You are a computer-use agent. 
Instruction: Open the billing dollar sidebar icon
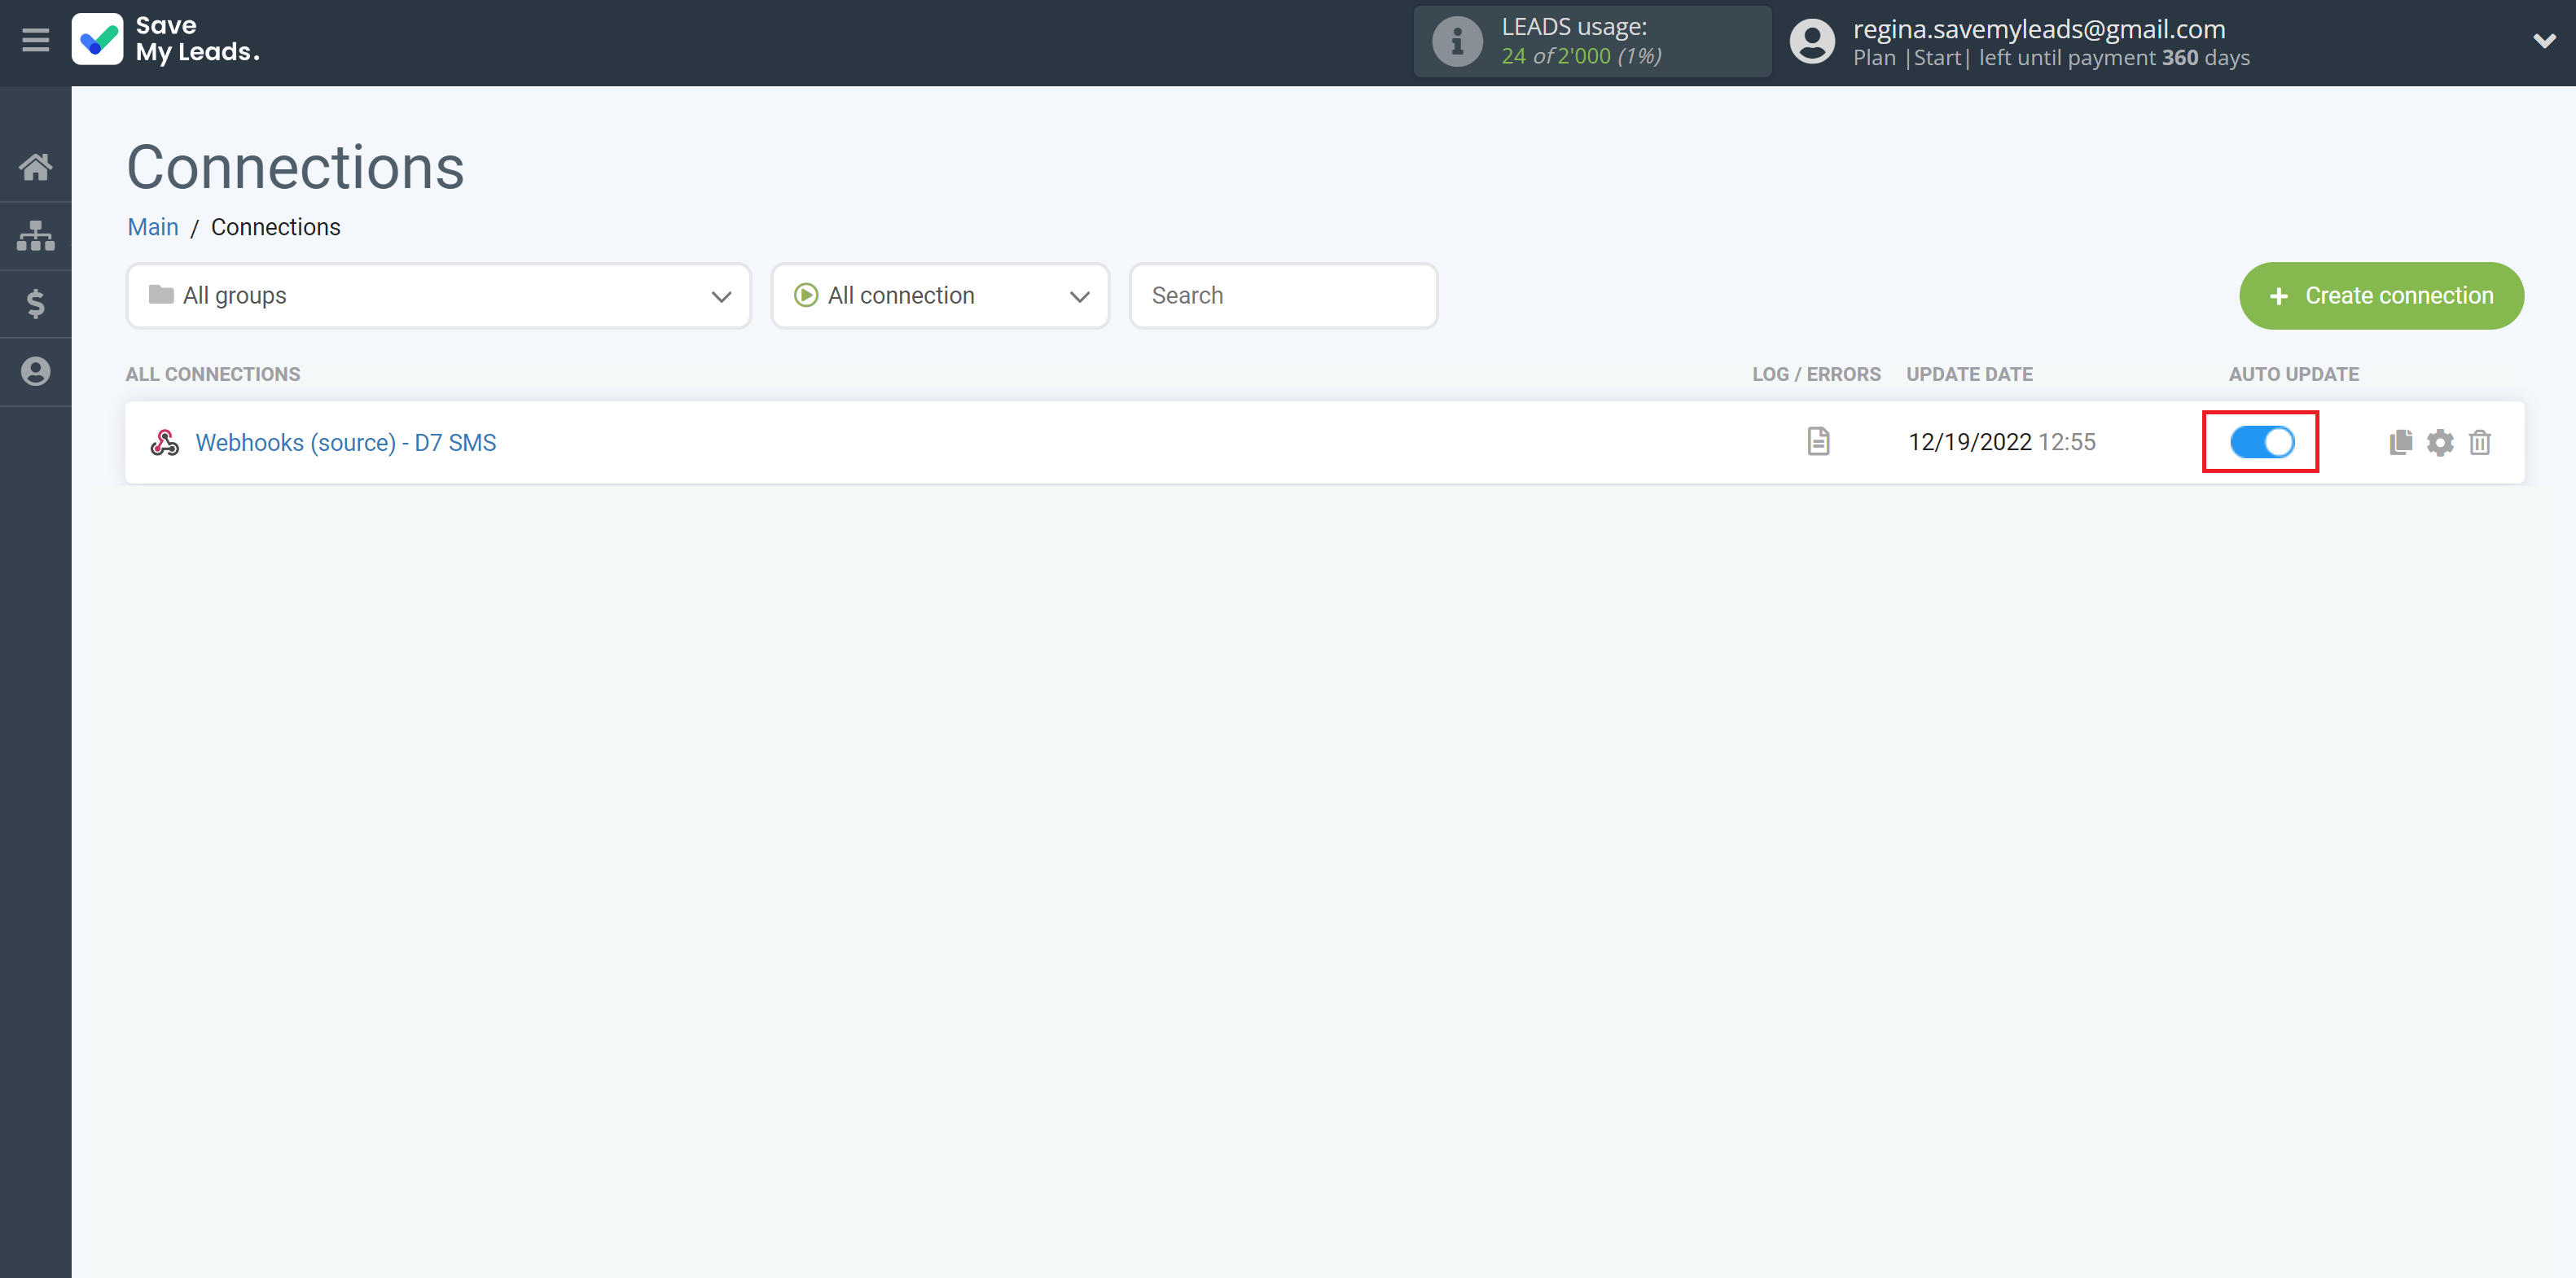coord(36,304)
